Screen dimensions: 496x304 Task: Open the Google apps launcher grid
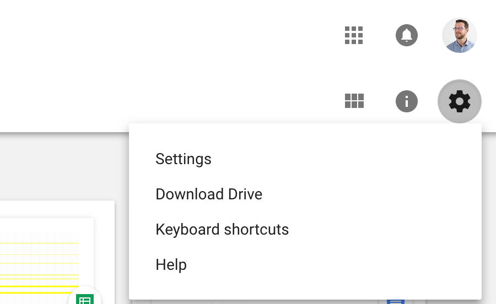click(x=354, y=35)
